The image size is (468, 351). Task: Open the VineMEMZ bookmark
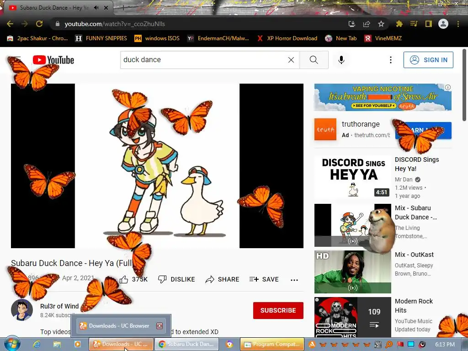383,38
